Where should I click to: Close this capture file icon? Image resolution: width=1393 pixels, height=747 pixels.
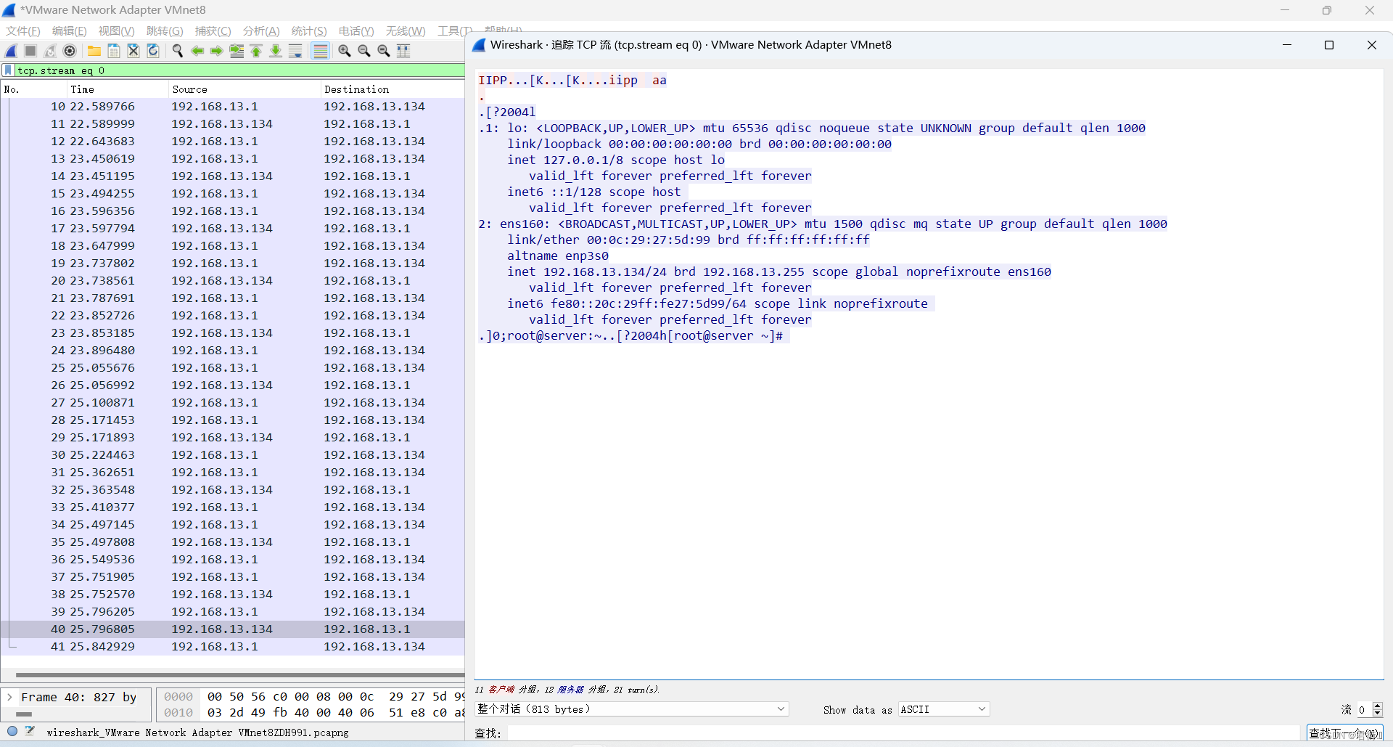coord(133,51)
